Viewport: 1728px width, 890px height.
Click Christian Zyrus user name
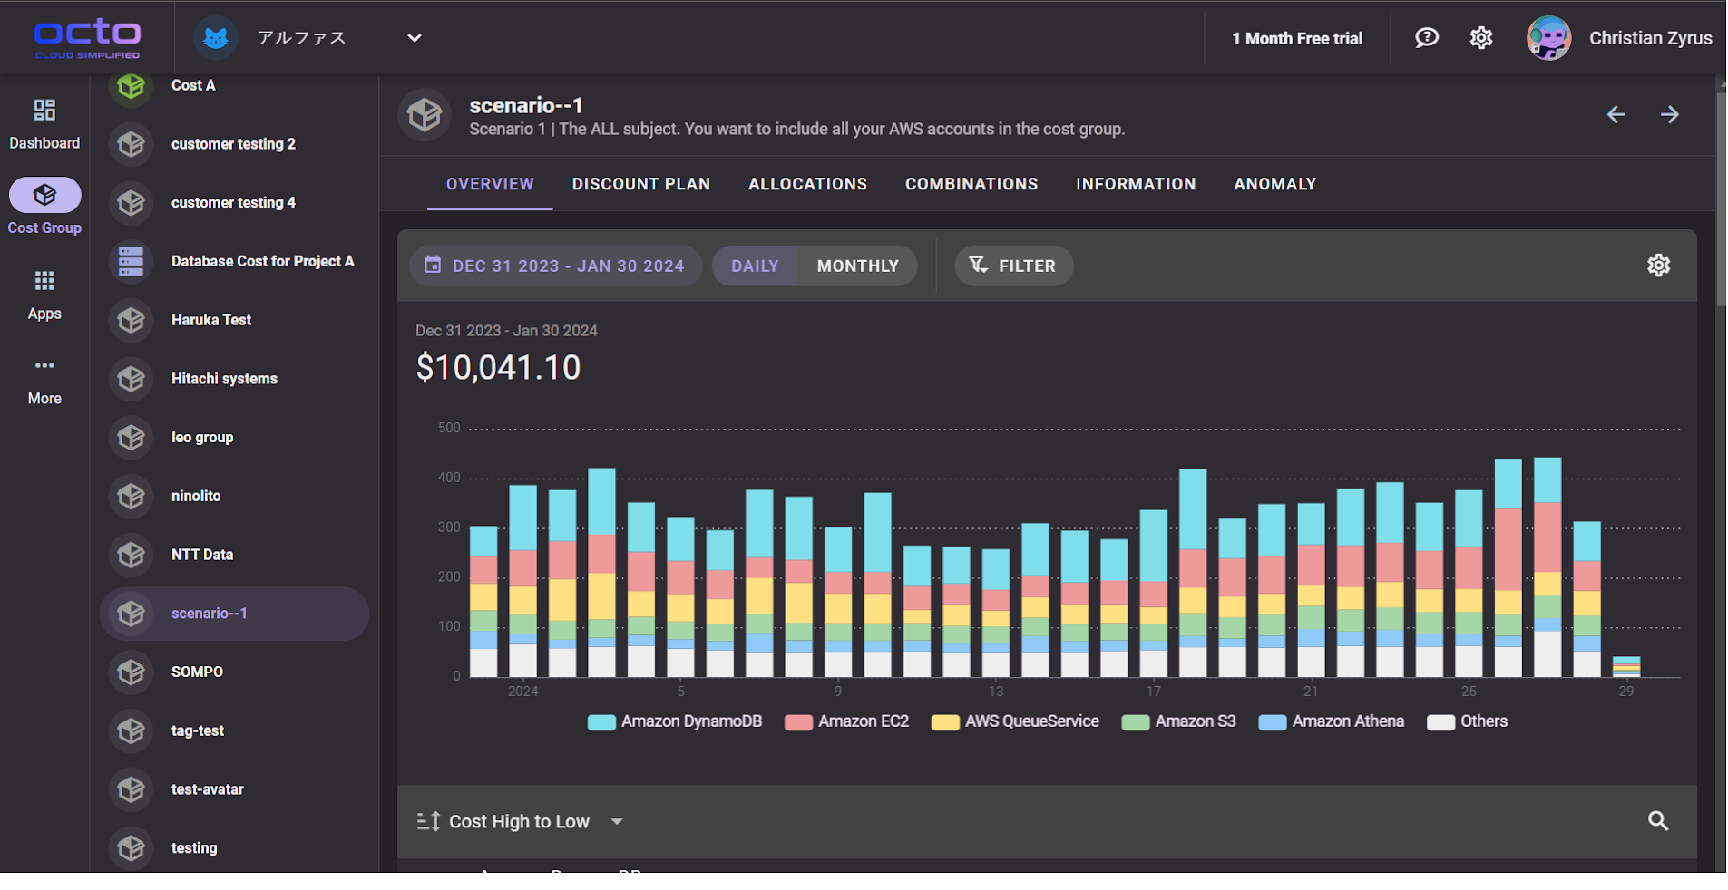point(1651,38)
